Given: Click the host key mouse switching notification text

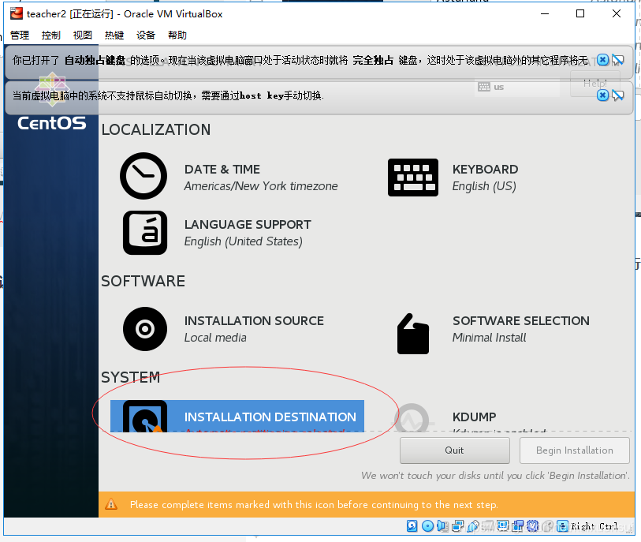Looking at the screenshot, I should pyautogui.click(x=168, y=95).
